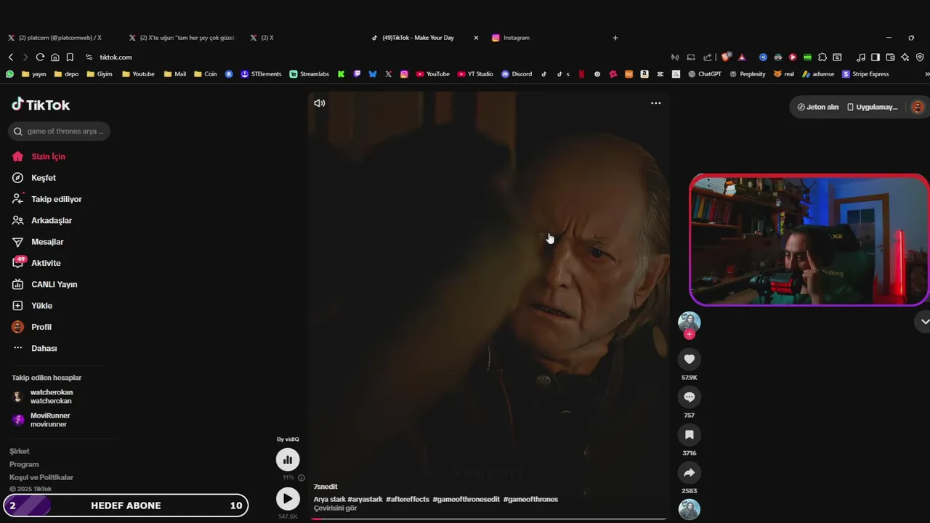930x523 pixels.
Task: Go back with browser back arrow
Action: pyautogui.click(x=11, y=57)
